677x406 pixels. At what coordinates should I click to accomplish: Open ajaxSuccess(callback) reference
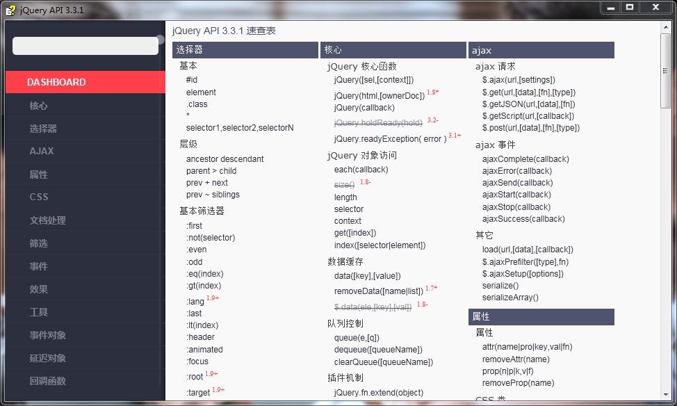click(523, 218)
